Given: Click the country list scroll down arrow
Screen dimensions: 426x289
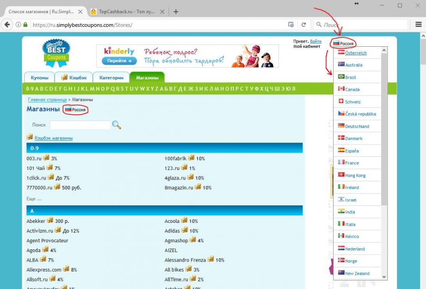Looking at the screenshot, I should [x=384, y=277].
